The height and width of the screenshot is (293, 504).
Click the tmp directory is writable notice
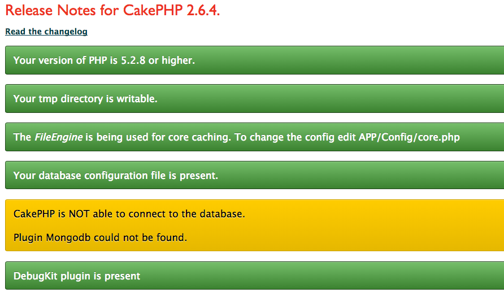[x=255, y=99]
